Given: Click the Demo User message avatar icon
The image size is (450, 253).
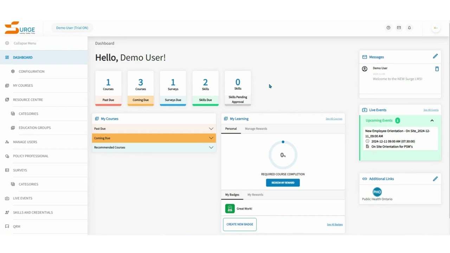Looking at the screenshot, I should pyautogui.click(x=365, y=69).
